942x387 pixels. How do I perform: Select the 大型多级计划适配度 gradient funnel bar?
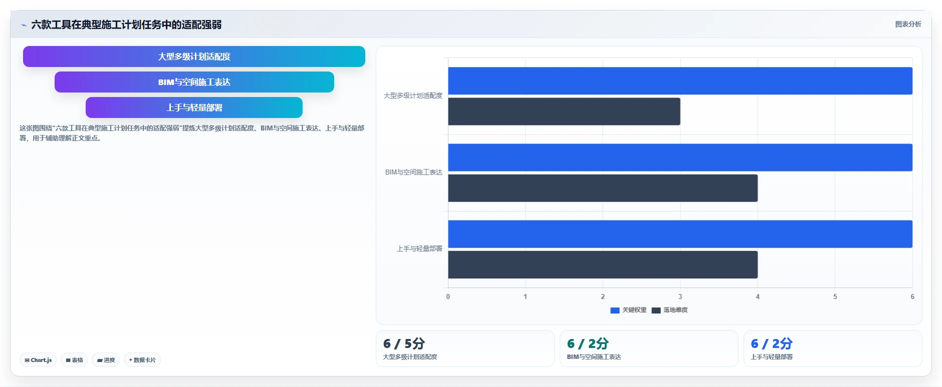coord(194,56)
